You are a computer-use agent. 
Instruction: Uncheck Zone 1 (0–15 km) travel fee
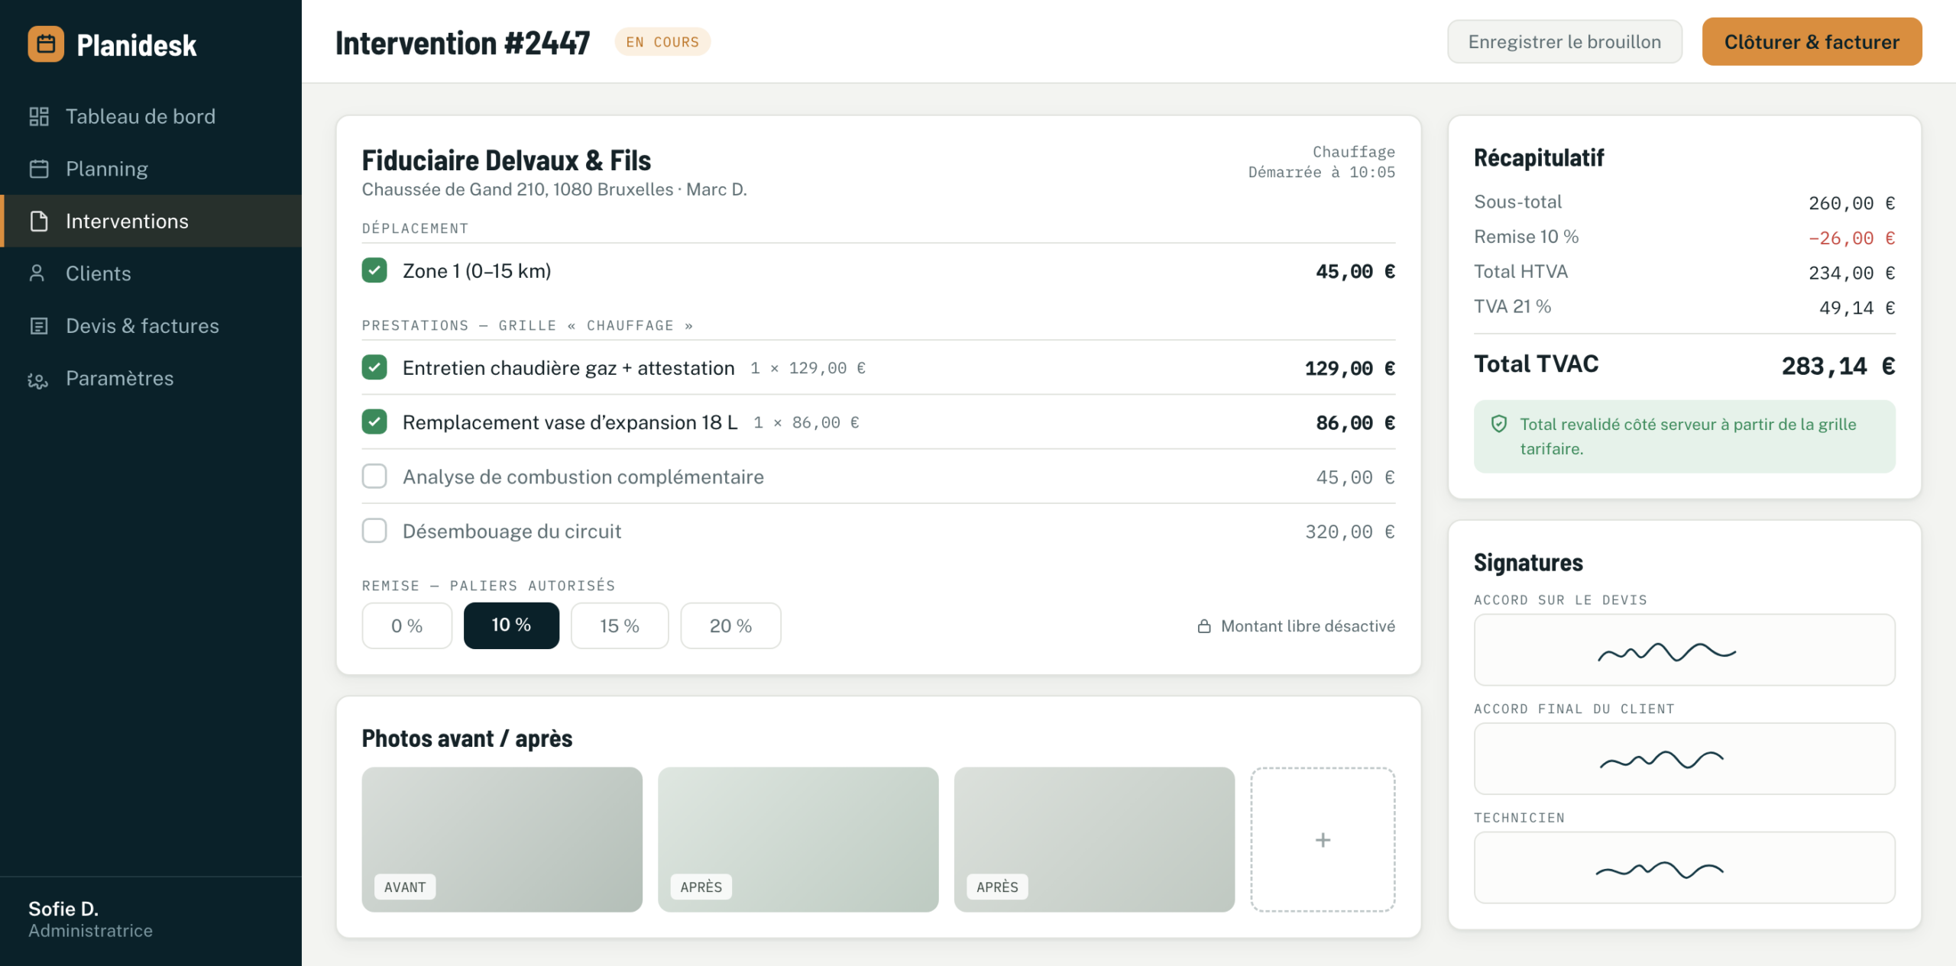[x=374, y=270]
